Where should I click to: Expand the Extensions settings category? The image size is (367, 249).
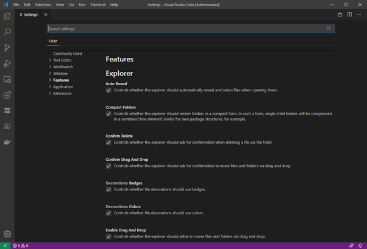[62, 94]
